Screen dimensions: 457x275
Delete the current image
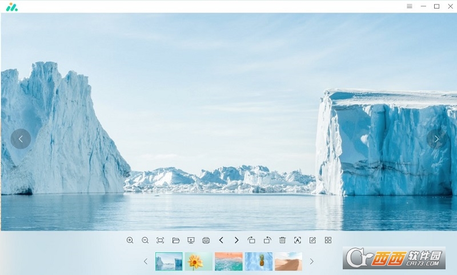pyautogui.click(x=282, y=240)
